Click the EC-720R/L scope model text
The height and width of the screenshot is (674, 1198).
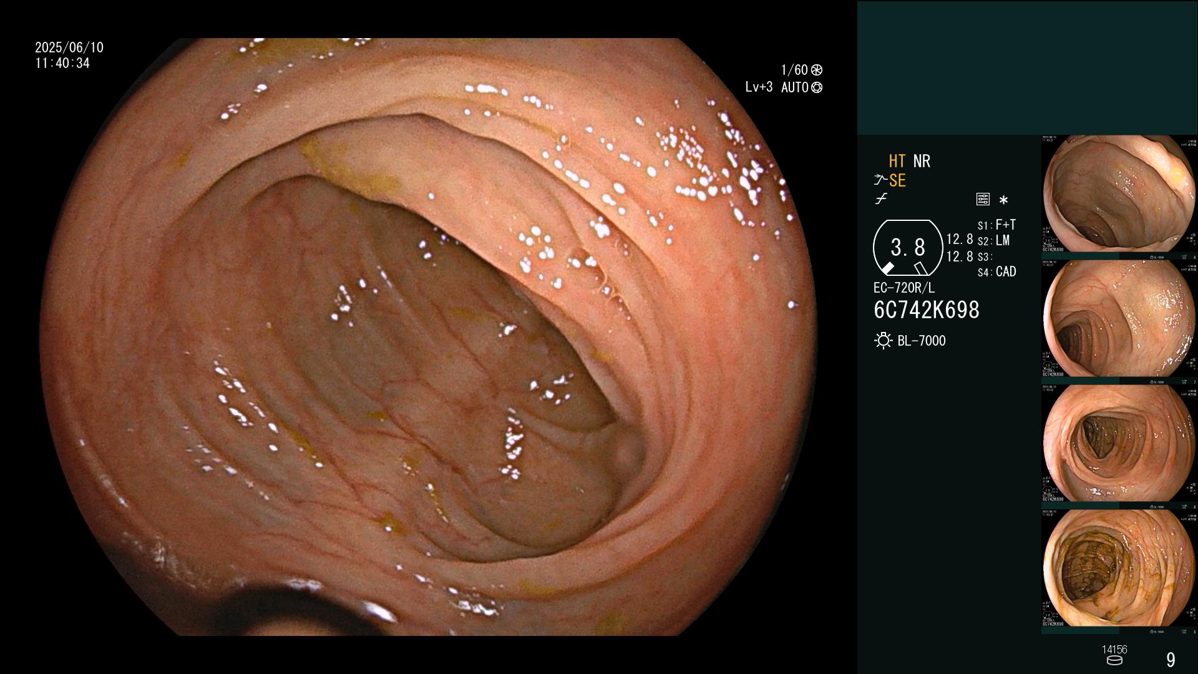(904, 288)
